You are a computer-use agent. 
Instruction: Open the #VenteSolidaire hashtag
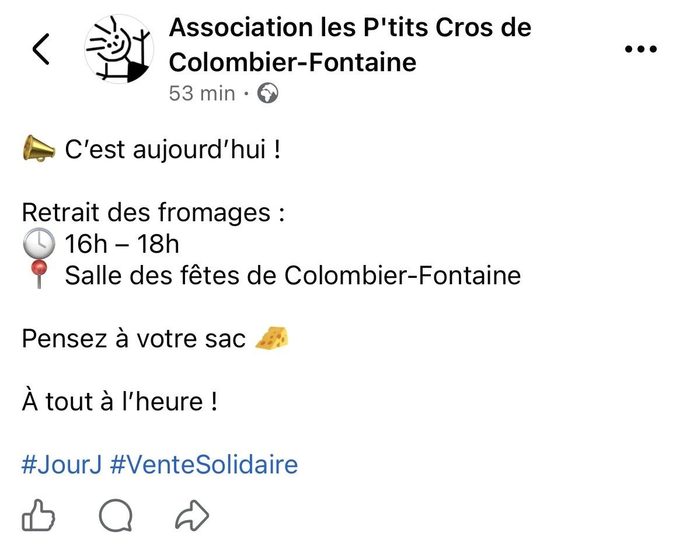tap(204, 465)
